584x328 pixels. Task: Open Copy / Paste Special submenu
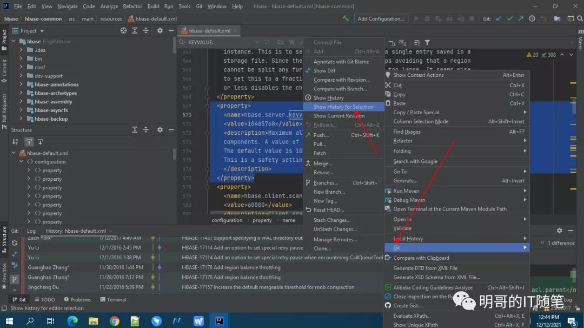[x=456, y=112]
